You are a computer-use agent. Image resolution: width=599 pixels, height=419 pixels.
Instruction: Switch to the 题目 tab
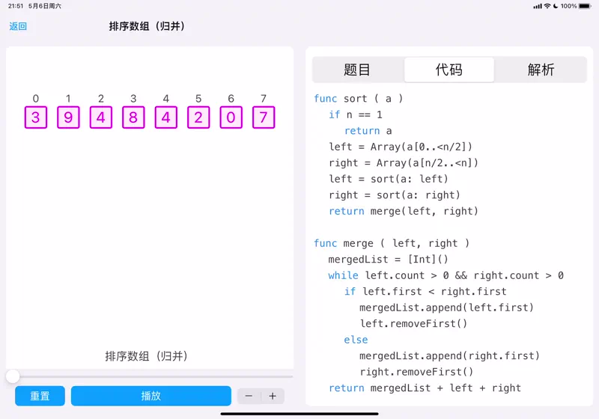358,70
